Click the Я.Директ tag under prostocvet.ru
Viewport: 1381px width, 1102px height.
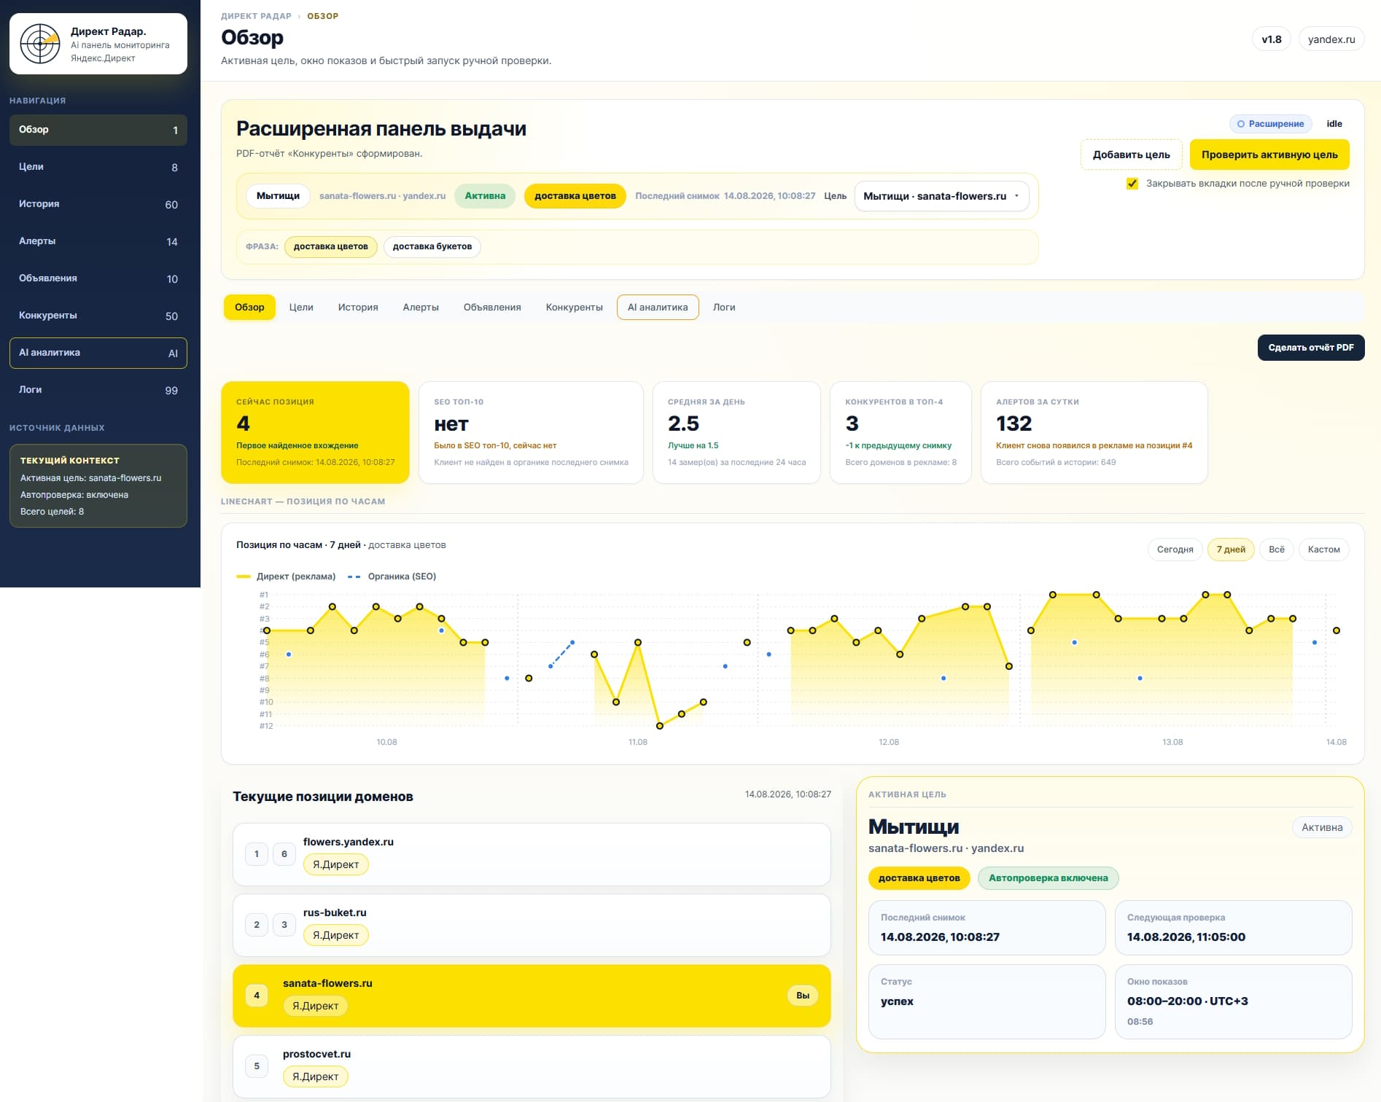tap(315, 1076)
